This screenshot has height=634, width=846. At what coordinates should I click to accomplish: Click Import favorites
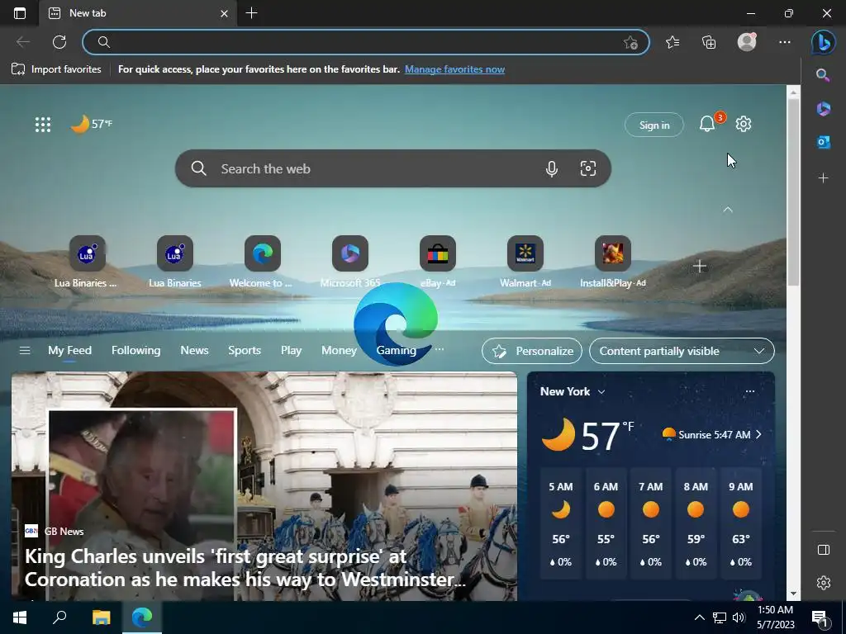point(56,69)
